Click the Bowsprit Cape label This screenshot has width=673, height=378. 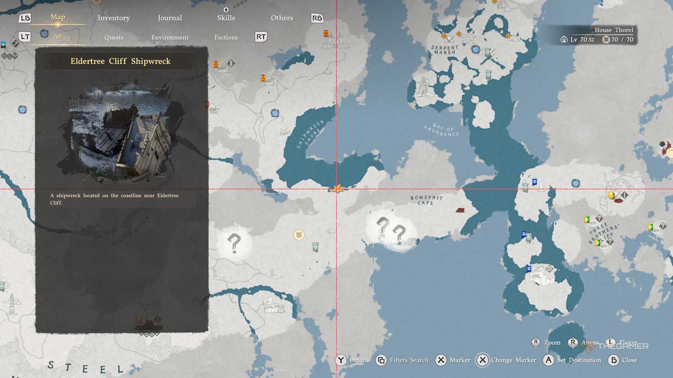[x=427, y=200]
